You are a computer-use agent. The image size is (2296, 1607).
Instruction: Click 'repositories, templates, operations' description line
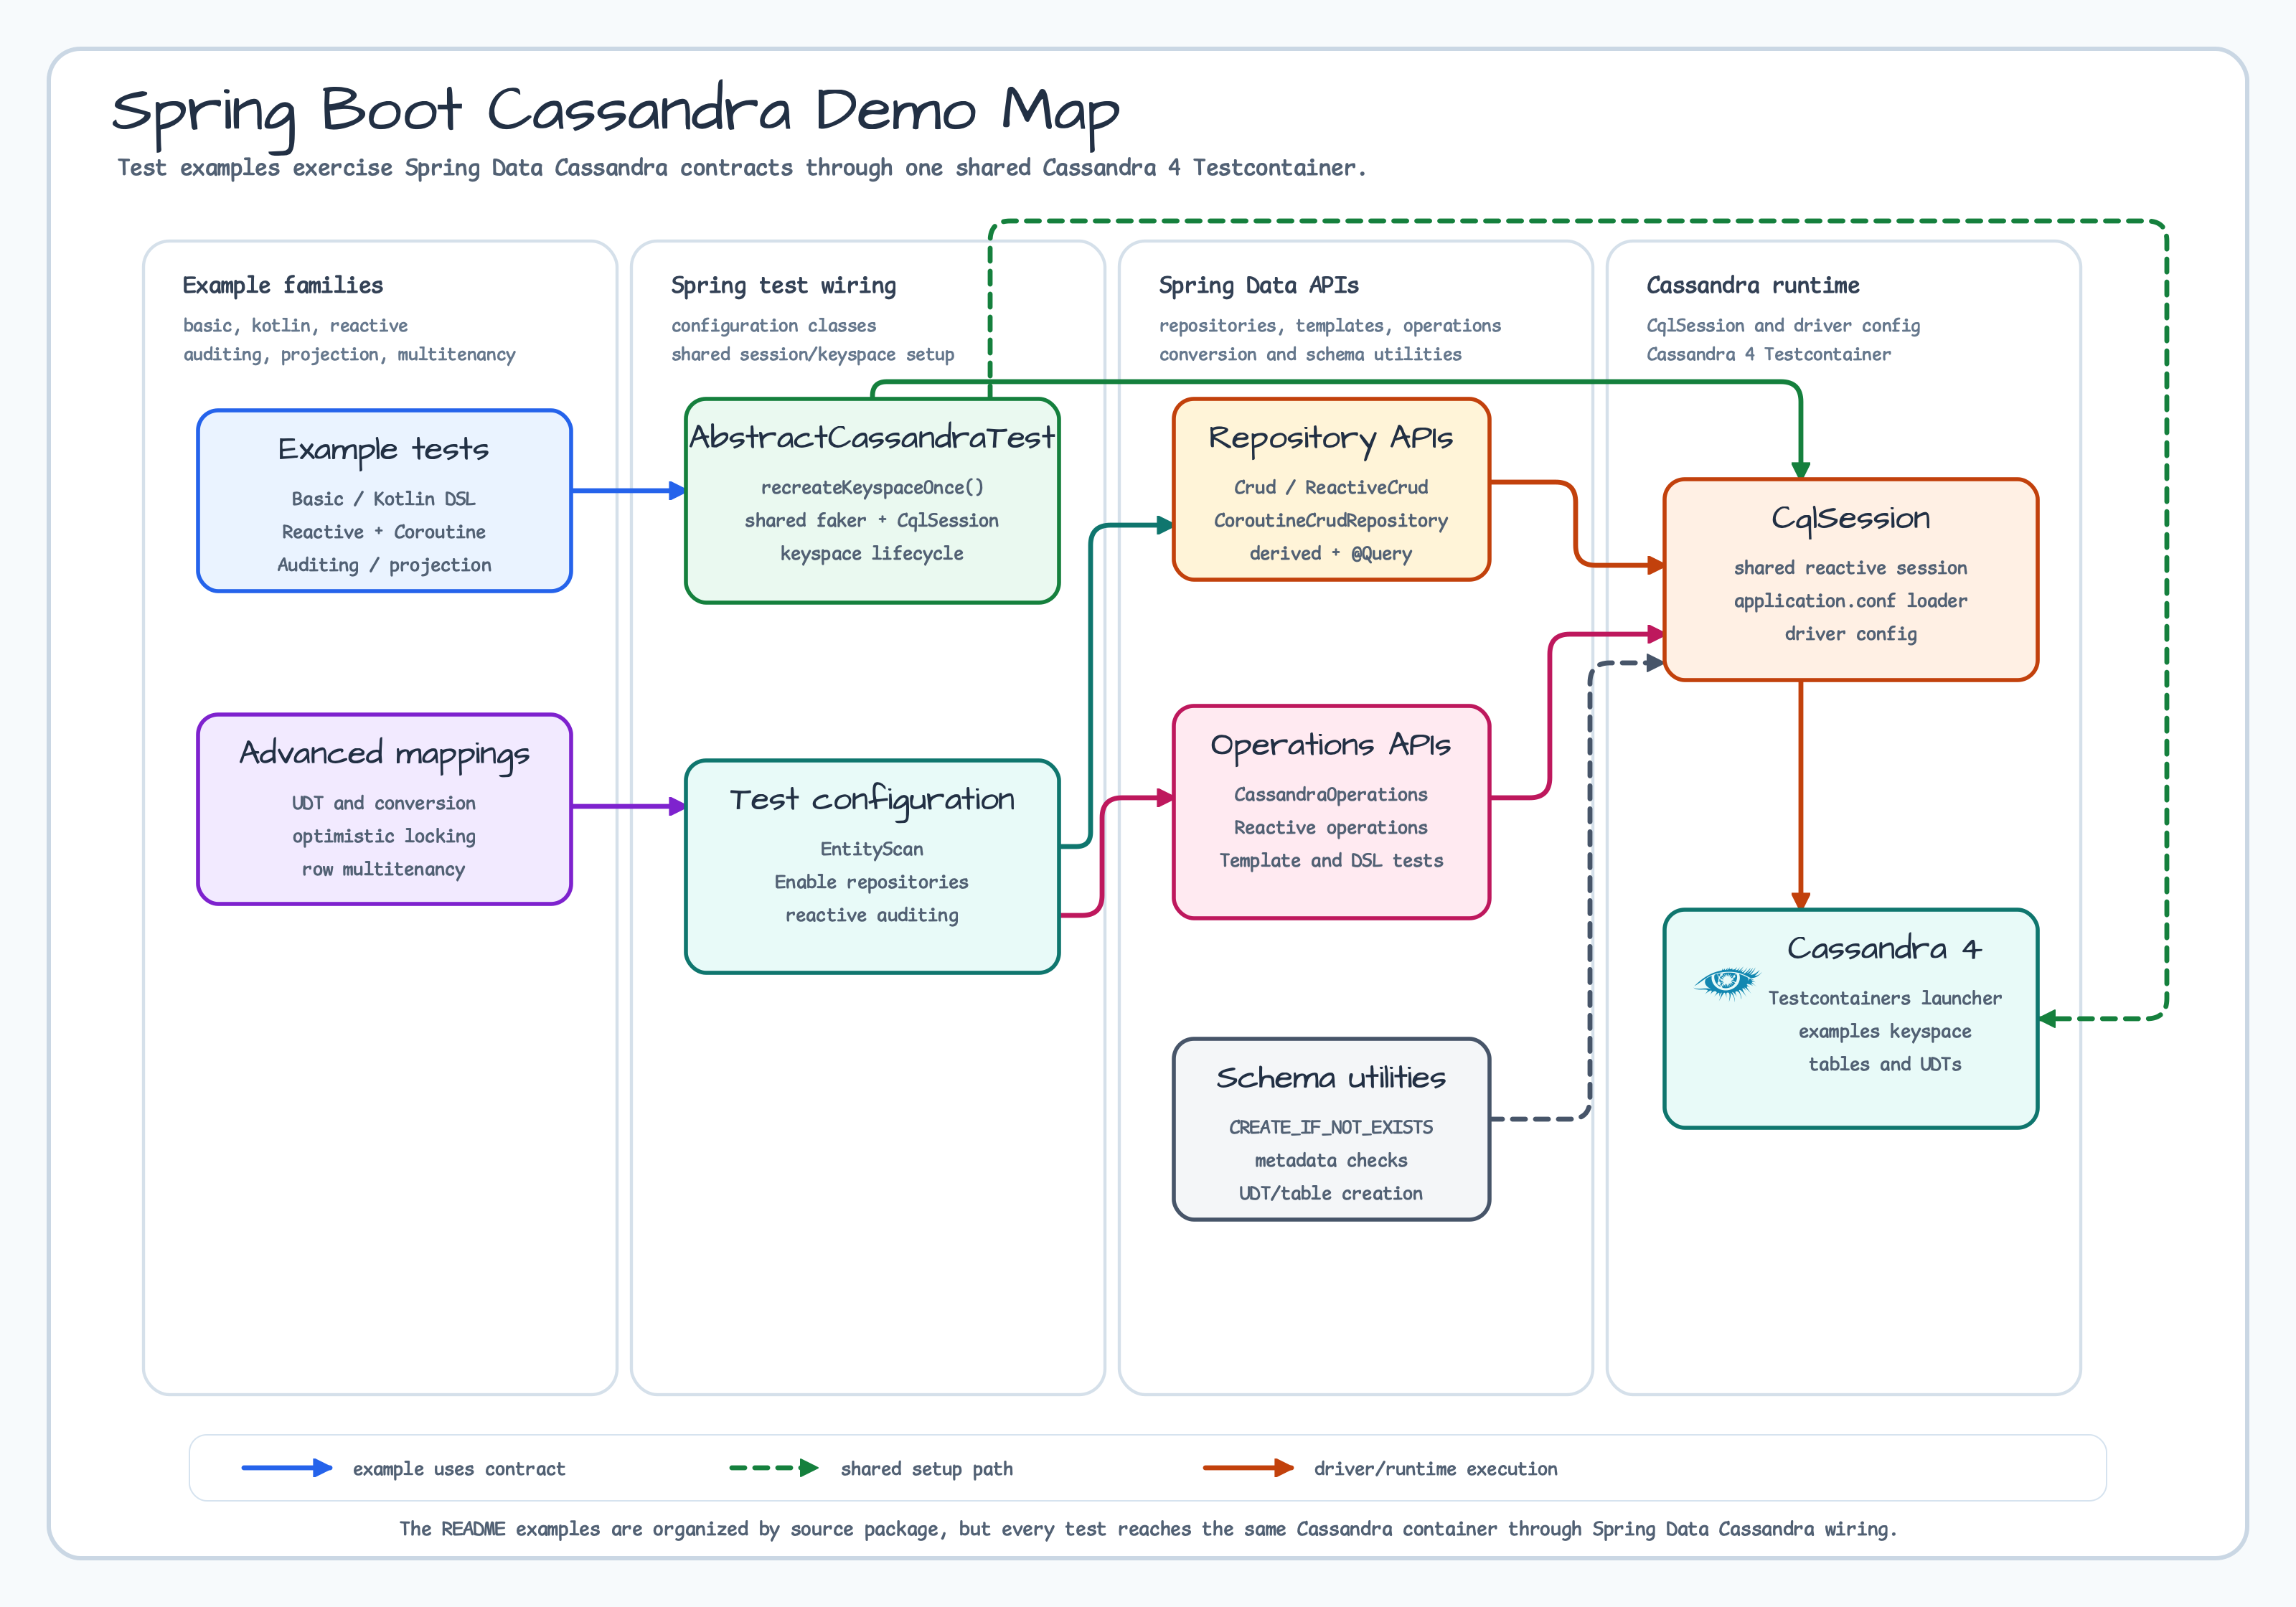point(1330,325)
